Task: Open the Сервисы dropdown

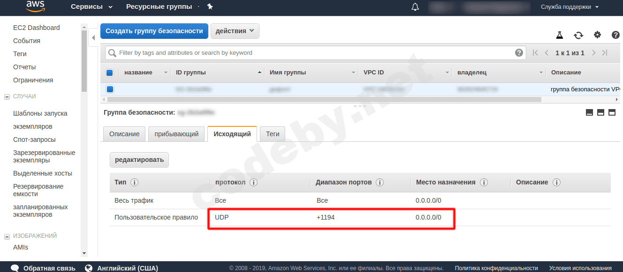Action: coord(92,7)
